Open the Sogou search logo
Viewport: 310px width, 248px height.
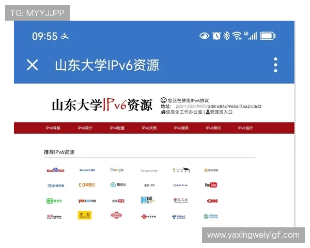(x=211, y=170)
